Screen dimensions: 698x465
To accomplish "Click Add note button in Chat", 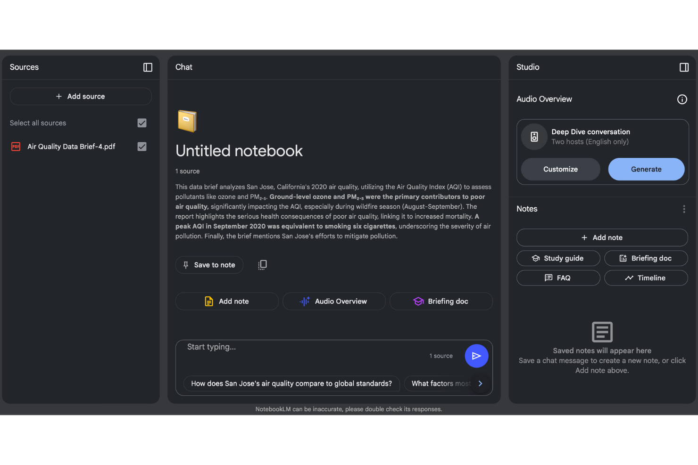I will click(227, 302).
